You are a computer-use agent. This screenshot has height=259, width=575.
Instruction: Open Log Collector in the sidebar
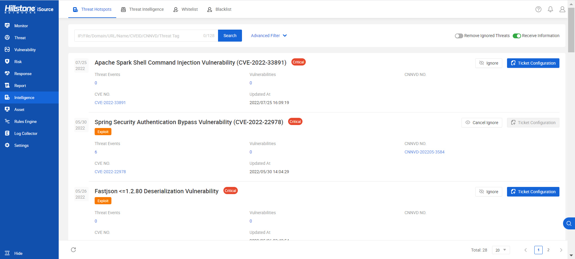[x=29, y=133]
